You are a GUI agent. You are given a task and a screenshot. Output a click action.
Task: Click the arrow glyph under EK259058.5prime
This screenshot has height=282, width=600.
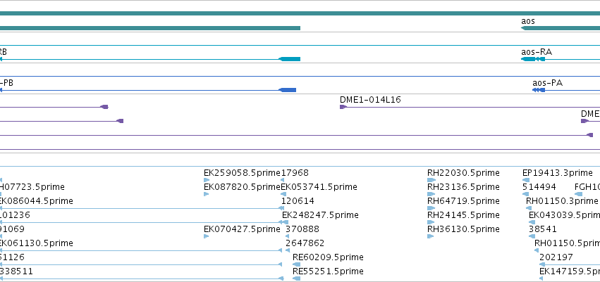(207, 180)
